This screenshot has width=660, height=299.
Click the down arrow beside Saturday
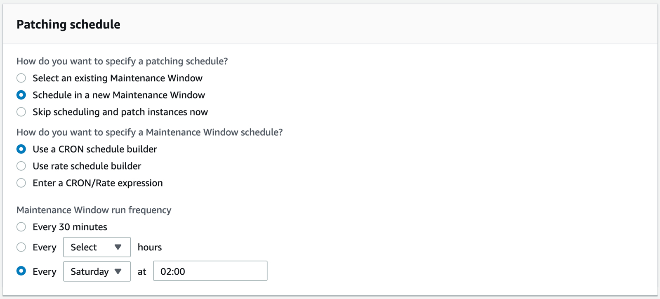[118, 271]
